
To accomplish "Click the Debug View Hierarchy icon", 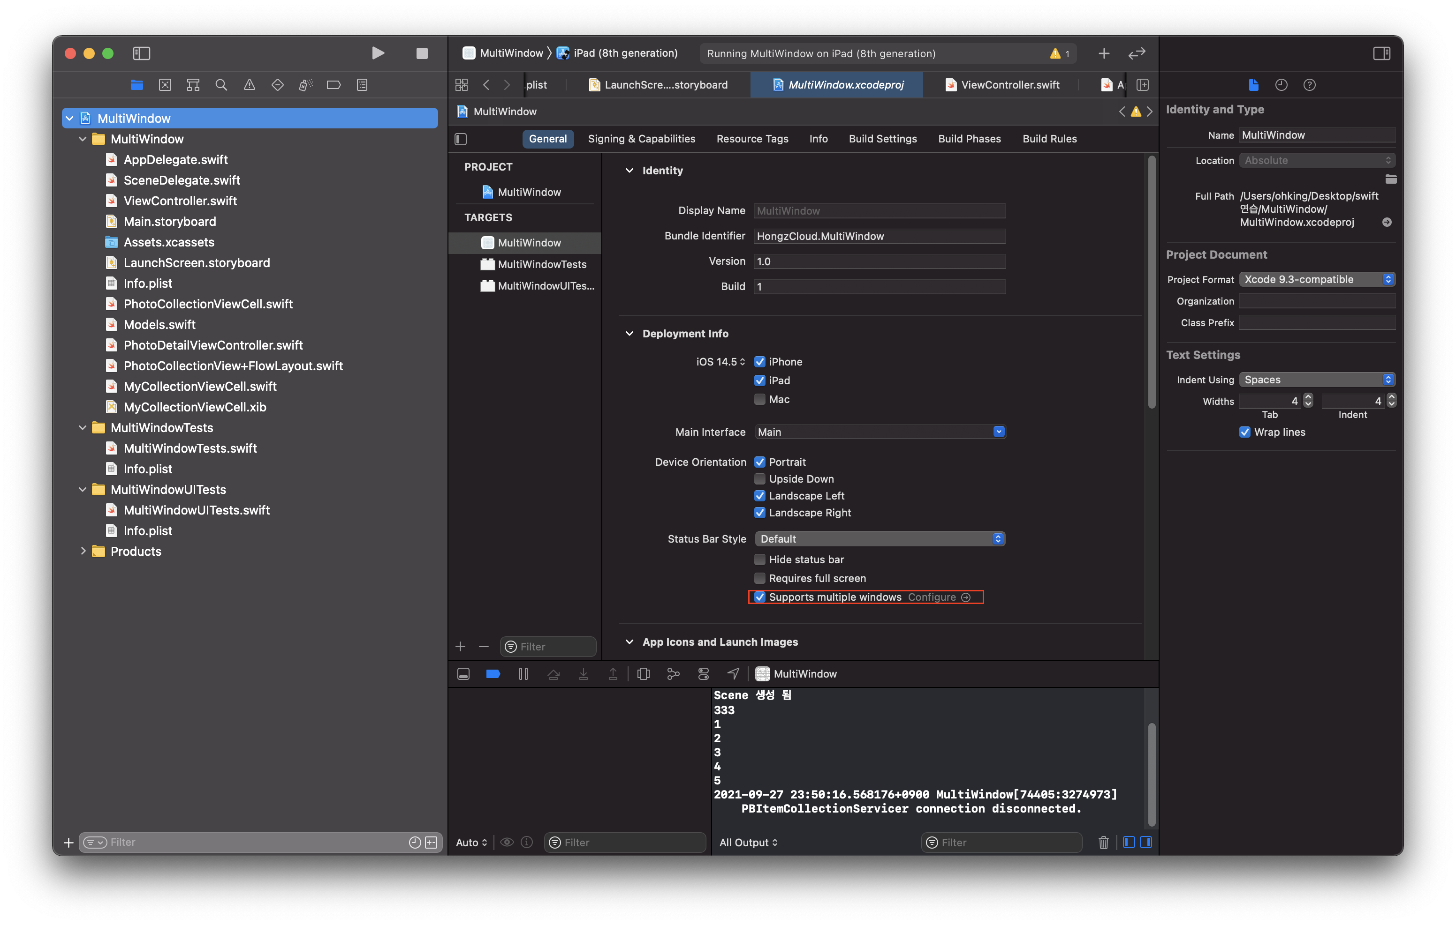I will [x=644, y=674].
